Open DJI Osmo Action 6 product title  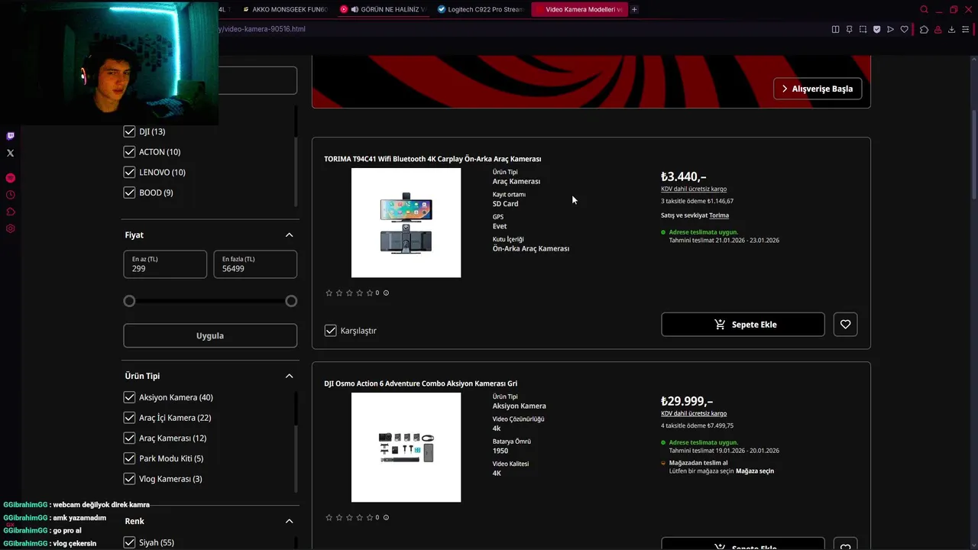click(420, 383)
